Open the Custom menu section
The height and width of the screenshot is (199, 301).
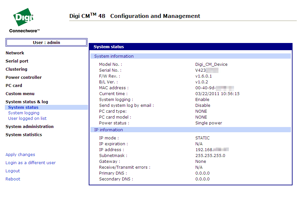pos(20,93)
